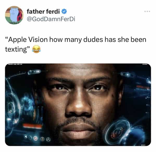Click the laughing-crying emoji in the tweet
This screenshot has width=156, height=152.
36,49
